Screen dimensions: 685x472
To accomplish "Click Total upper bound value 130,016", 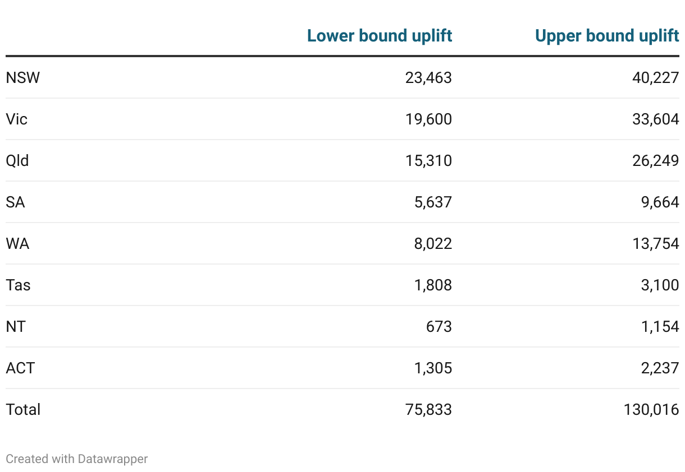I will coord(651,409).
